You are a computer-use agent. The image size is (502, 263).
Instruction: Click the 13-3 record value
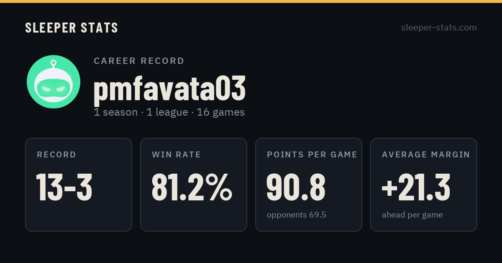click(64, 187)
